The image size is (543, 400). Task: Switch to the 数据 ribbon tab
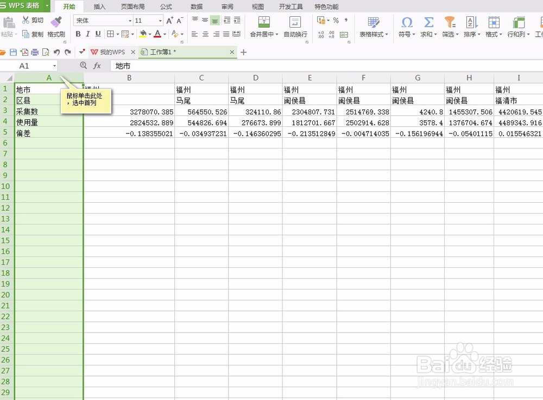click(197, 7)
